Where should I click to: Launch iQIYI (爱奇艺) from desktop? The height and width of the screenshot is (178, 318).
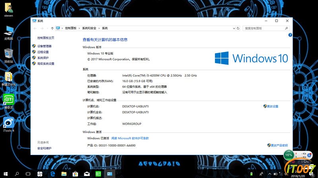point(8,102)
